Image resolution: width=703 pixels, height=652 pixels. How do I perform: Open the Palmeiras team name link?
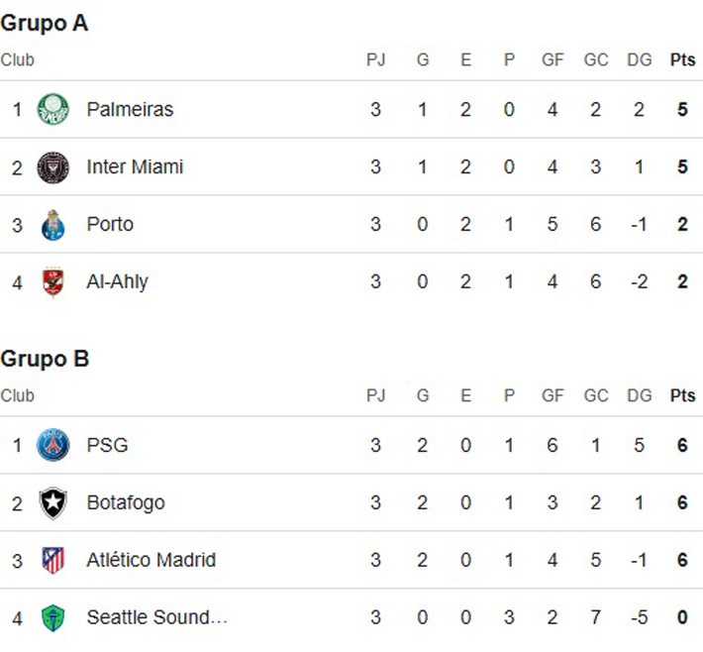click(x=130, y=109)
